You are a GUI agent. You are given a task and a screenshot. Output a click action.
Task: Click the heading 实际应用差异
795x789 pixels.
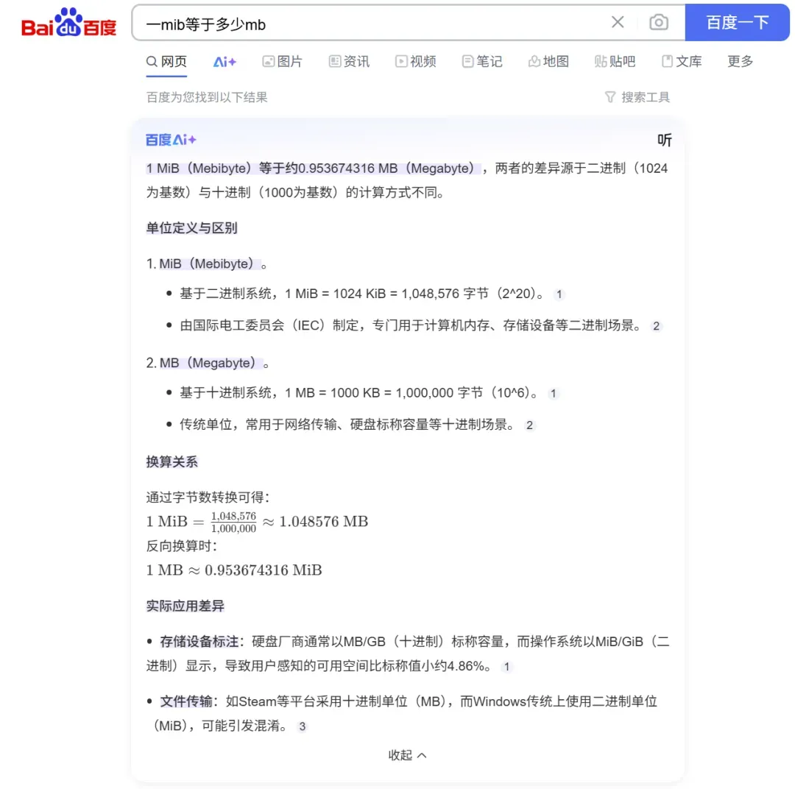point(185,606)
